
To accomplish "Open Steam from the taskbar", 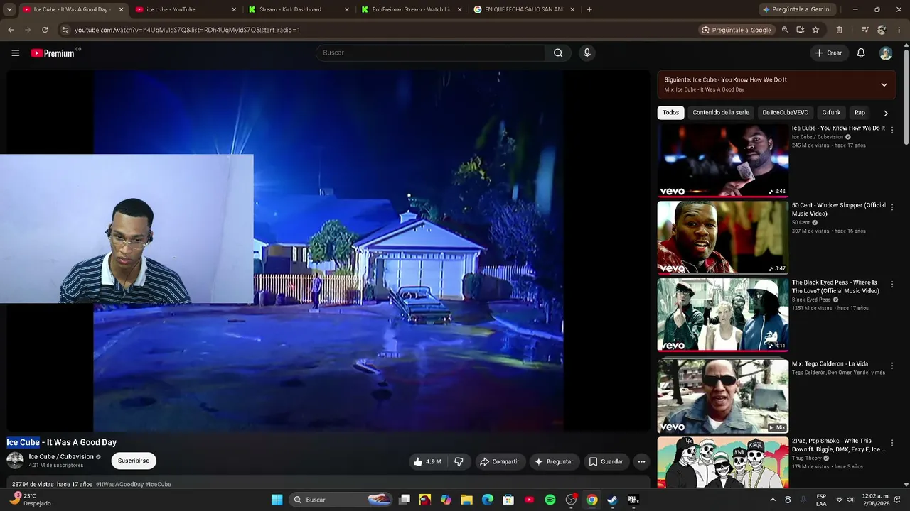I will point(612,500).
